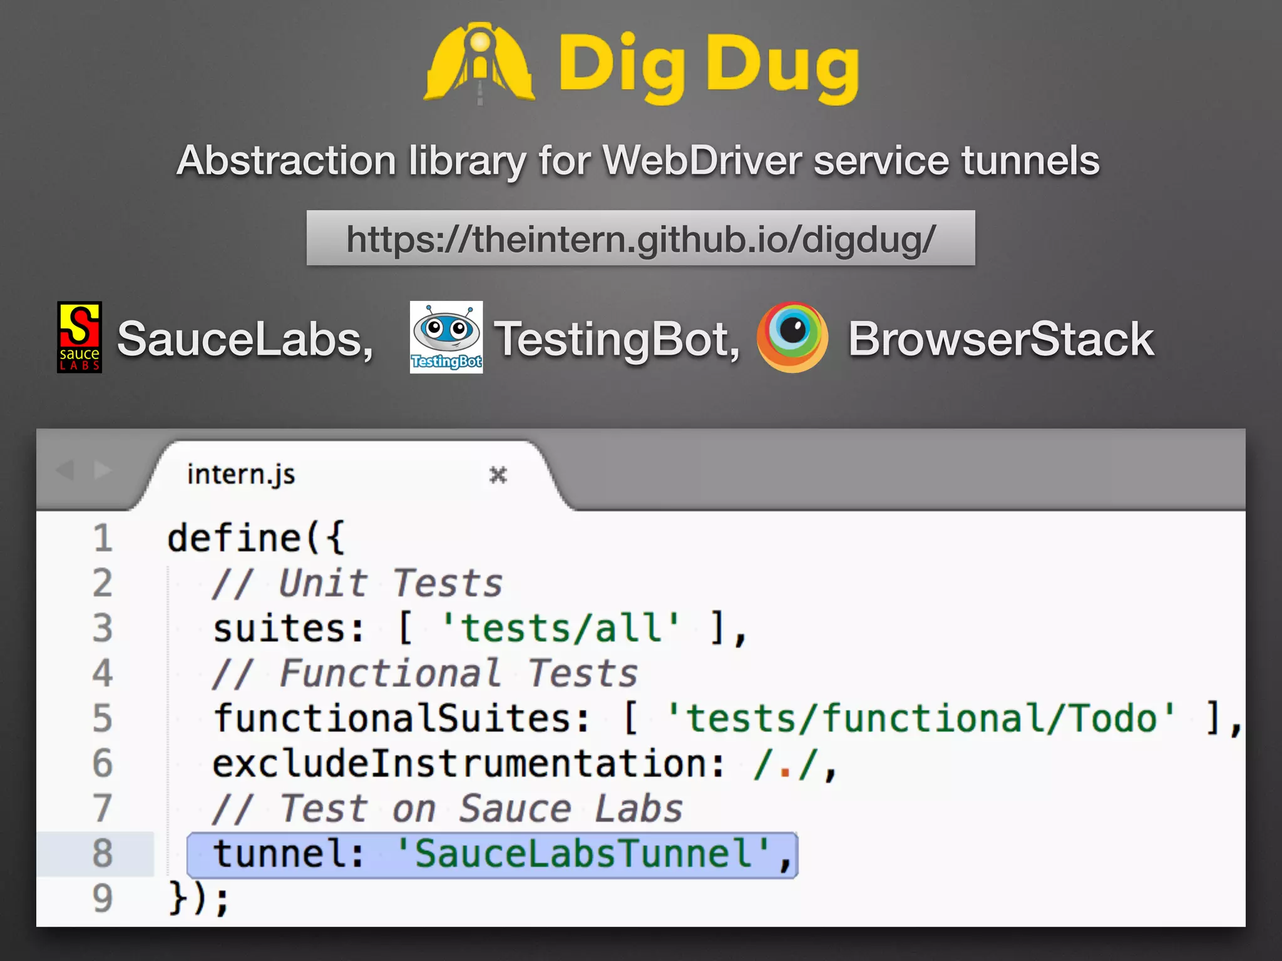1282x961 pixels.
Task: Click the Sauce Labs logo icon
Action: coord(79,337)
